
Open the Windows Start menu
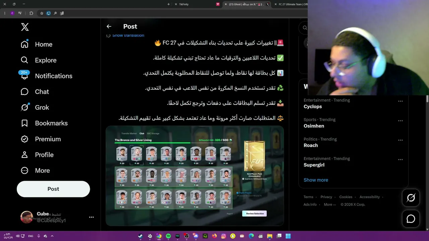tap(288, 236)
